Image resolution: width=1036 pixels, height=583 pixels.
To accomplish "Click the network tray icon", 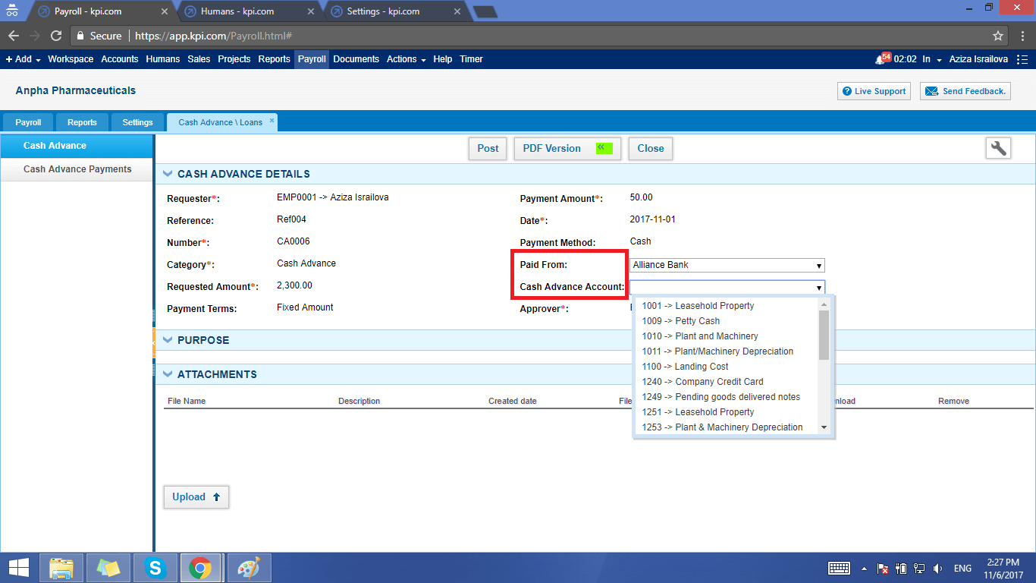I will 919,568.
